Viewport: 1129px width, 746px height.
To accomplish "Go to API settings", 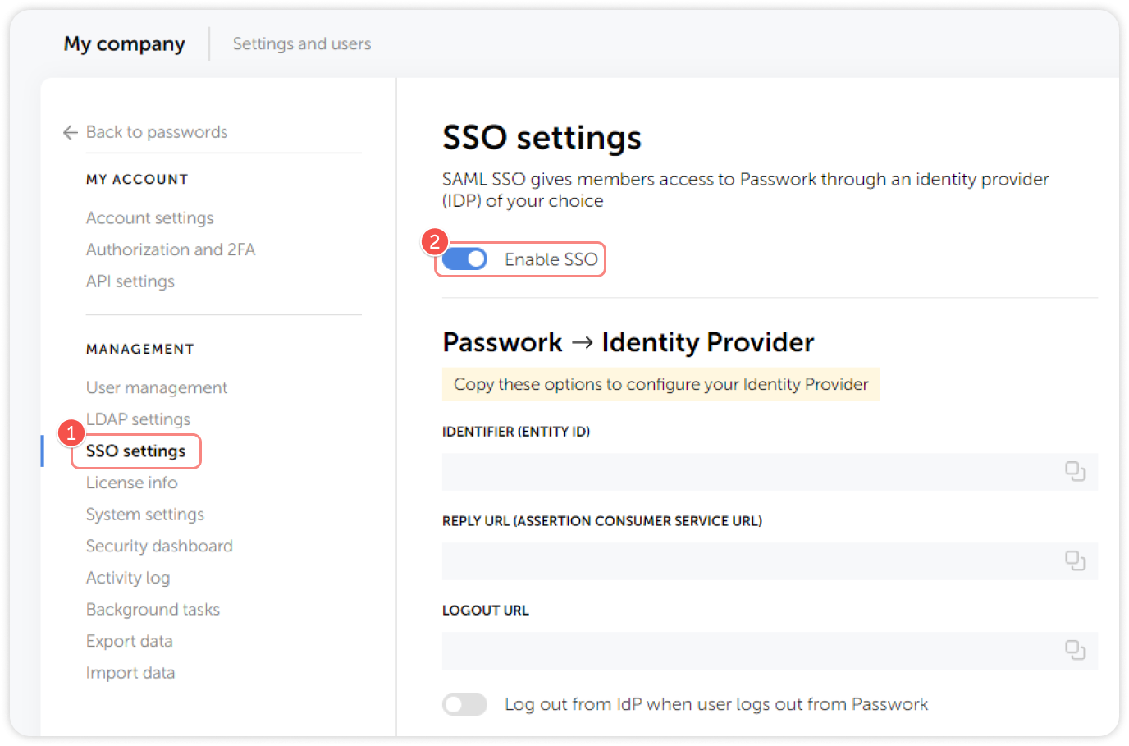I will pyautogui.click(x=130, y=281).
